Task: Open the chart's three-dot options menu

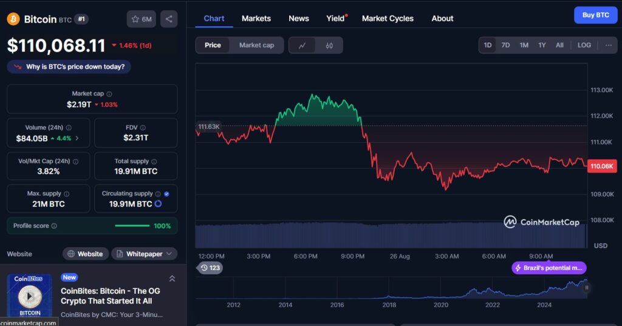Action: tap(609, 45)
